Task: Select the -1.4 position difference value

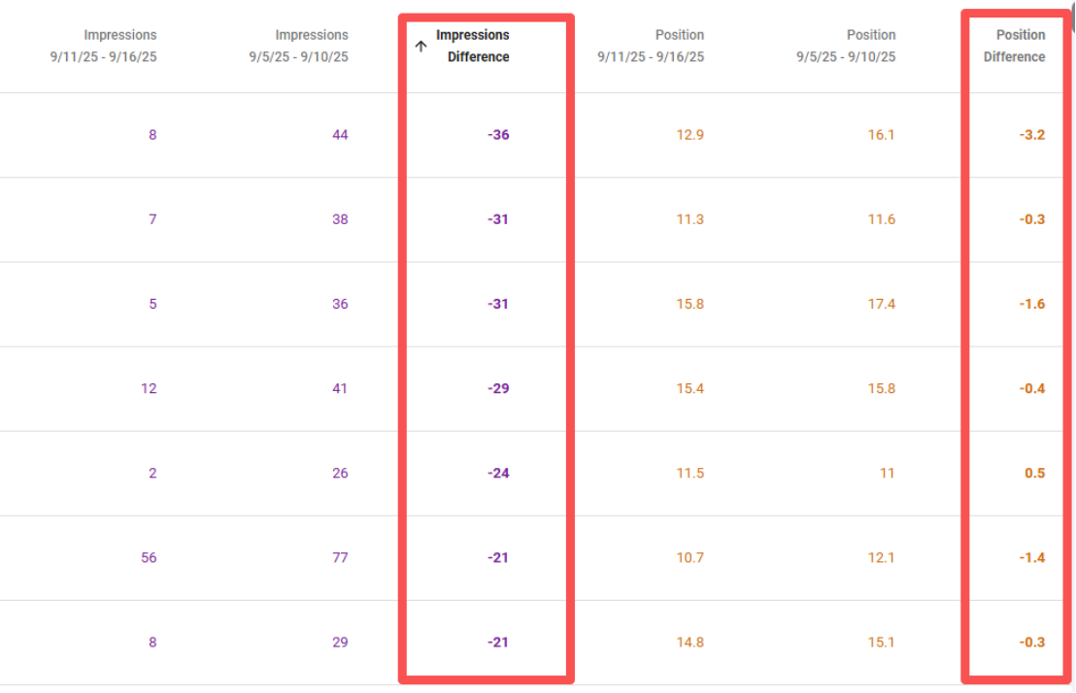Action: 1031,558
